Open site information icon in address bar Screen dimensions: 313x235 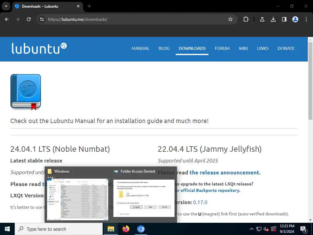[x=42, y=19]
